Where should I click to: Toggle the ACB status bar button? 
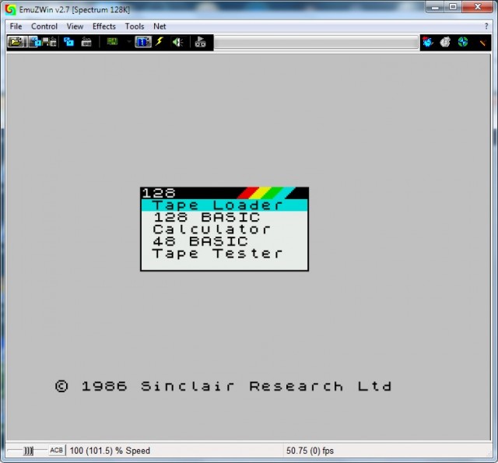pyautogui.click(x=56, y=451)
